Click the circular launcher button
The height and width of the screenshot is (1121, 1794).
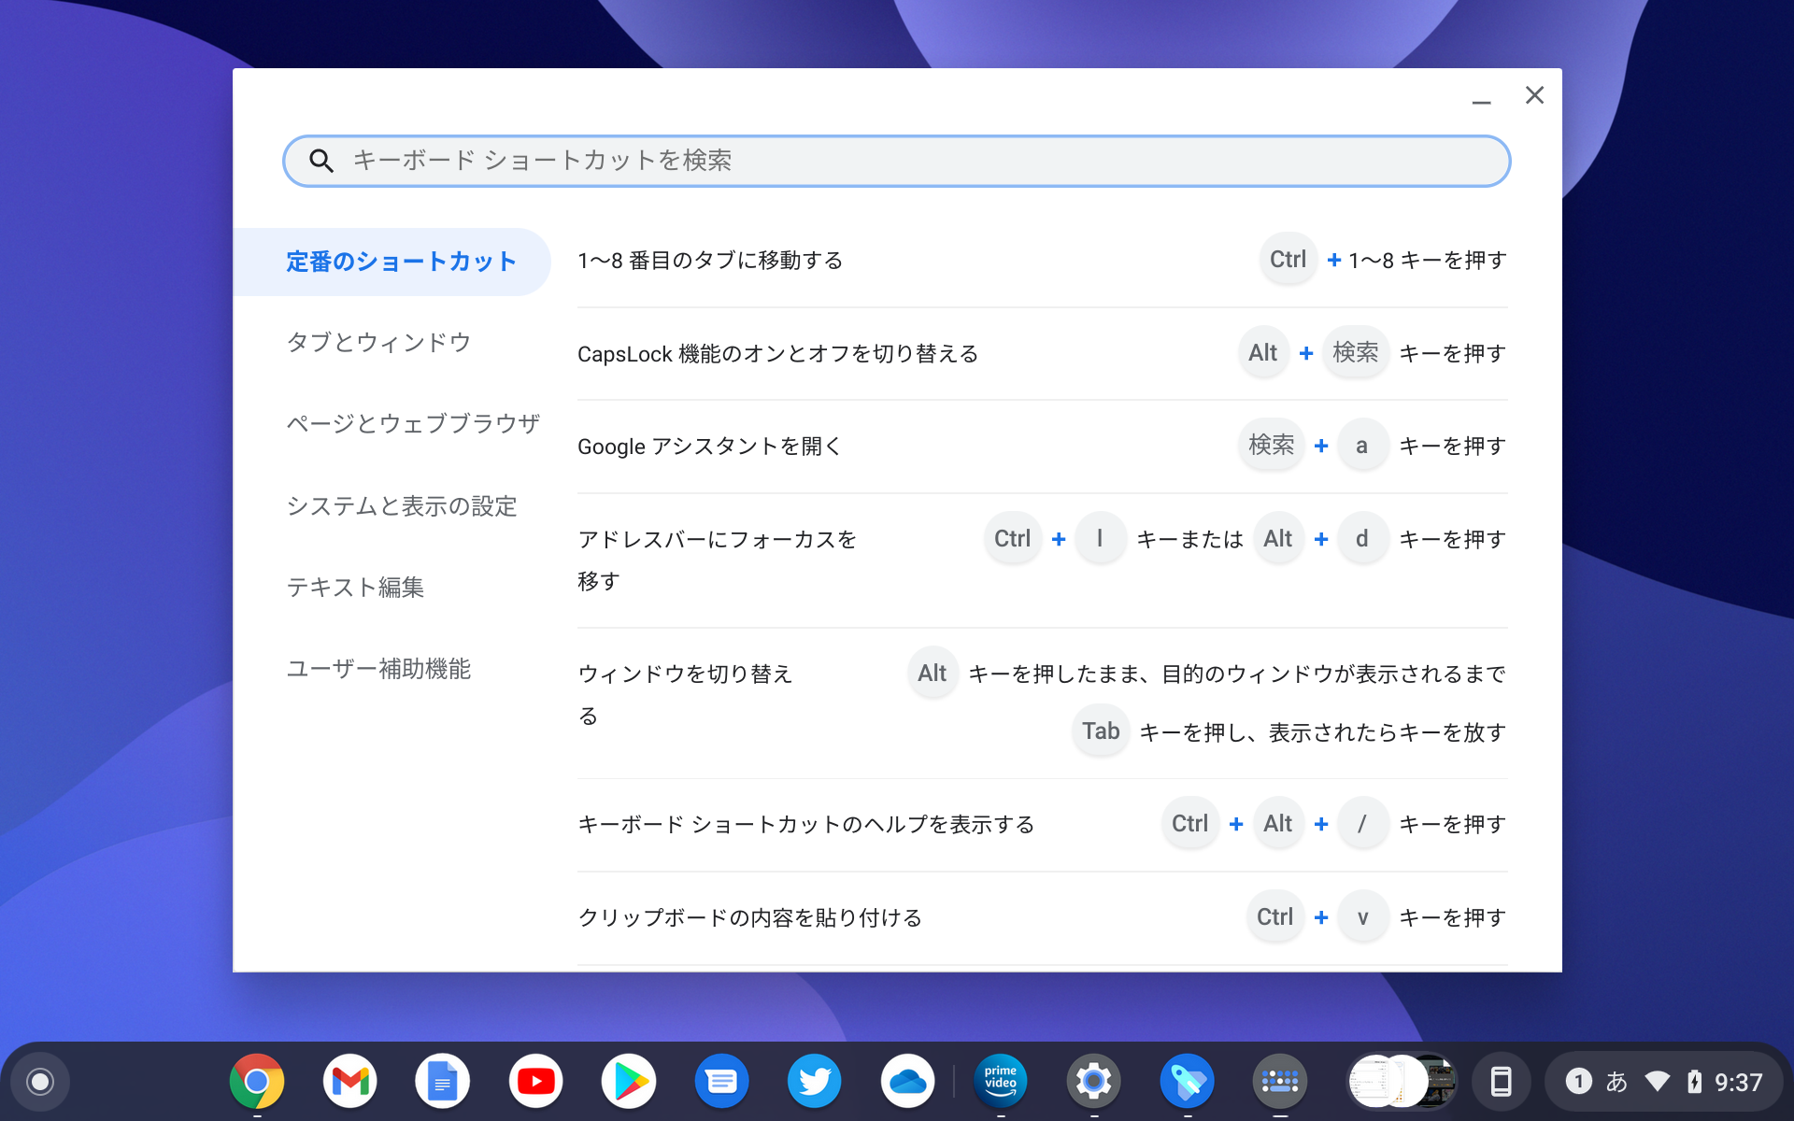37,1081
